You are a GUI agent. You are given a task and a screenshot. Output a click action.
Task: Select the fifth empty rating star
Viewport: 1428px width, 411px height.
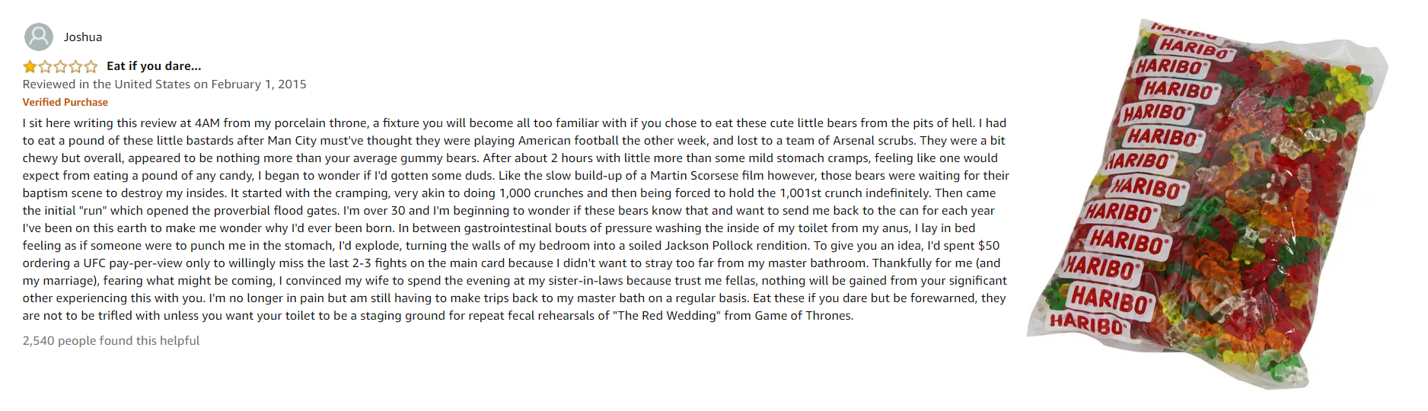point(91,66)
